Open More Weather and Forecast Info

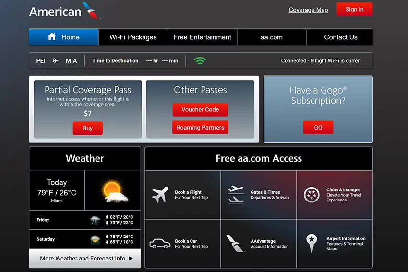pos(85,258)
